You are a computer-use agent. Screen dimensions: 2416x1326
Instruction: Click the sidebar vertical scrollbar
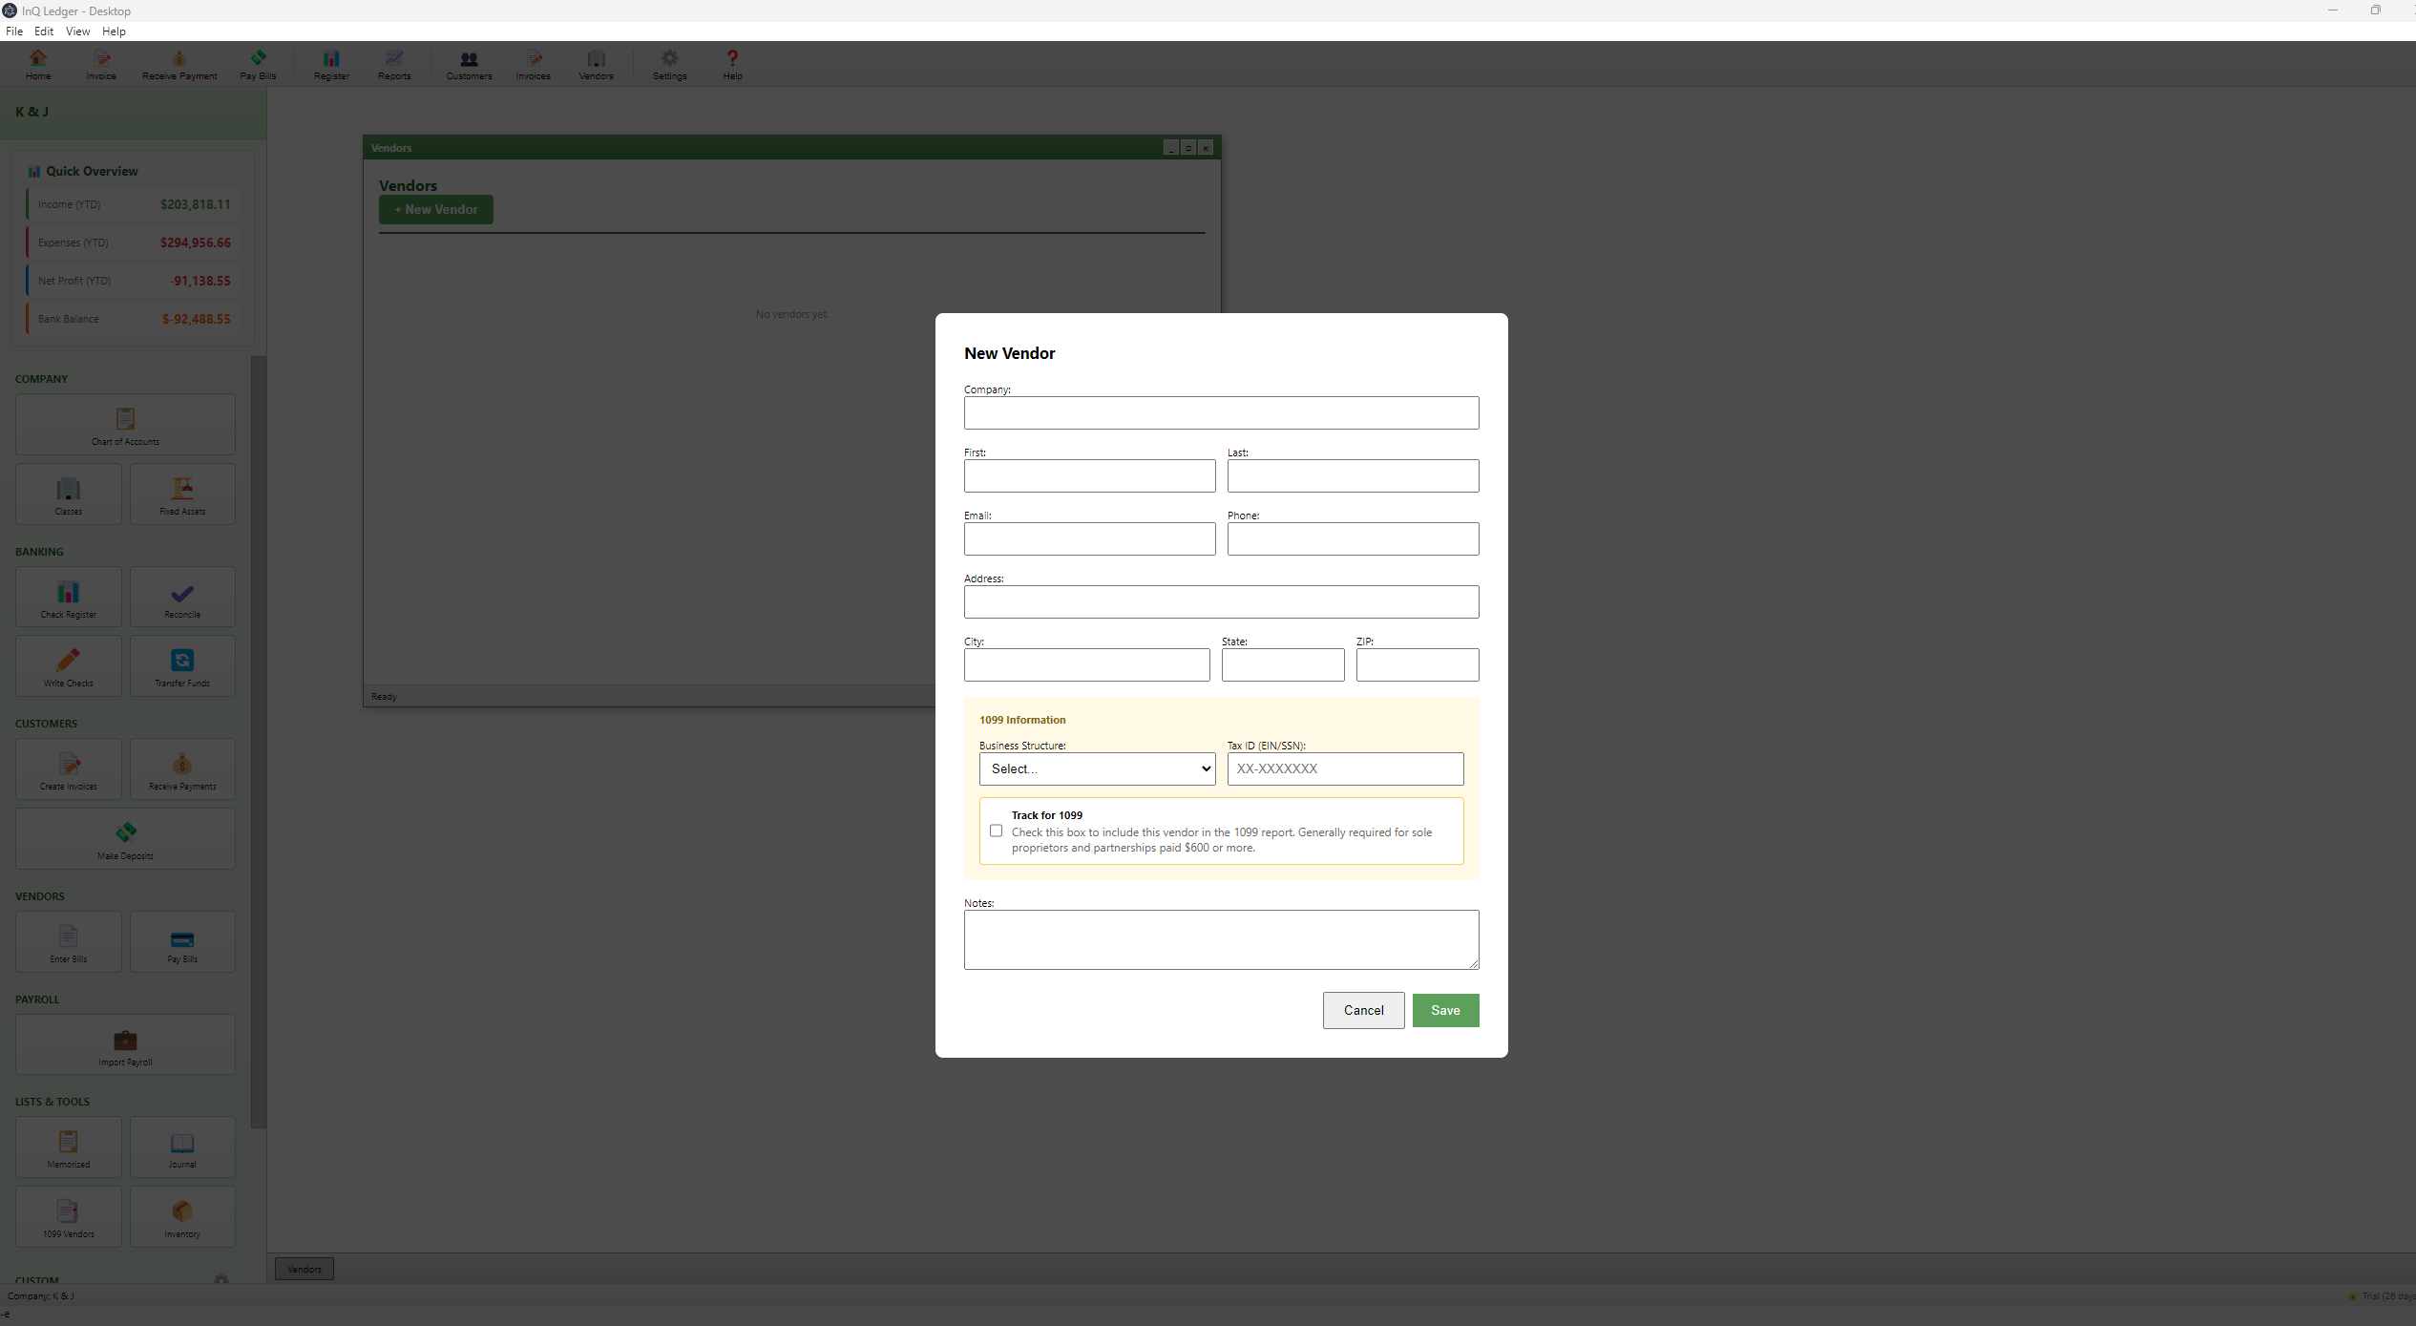(x=258, y=741)
